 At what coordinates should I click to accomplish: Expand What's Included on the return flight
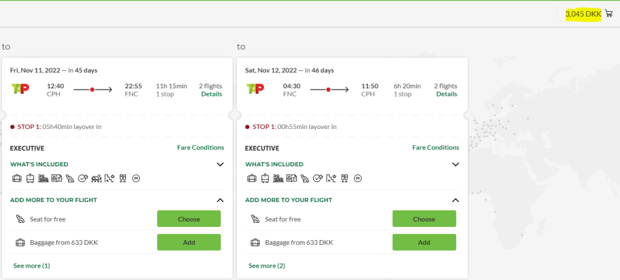click(455, 165)
